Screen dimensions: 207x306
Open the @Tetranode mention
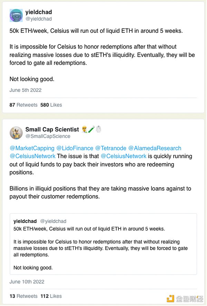point(110,148)
